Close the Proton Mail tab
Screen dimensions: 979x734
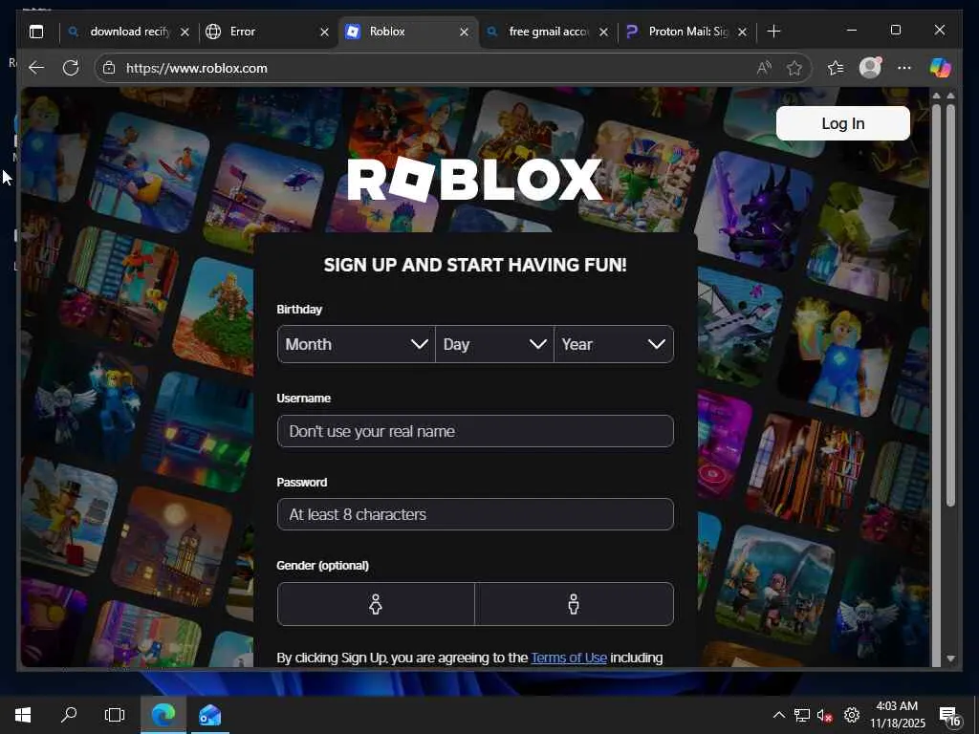(742, 32)
